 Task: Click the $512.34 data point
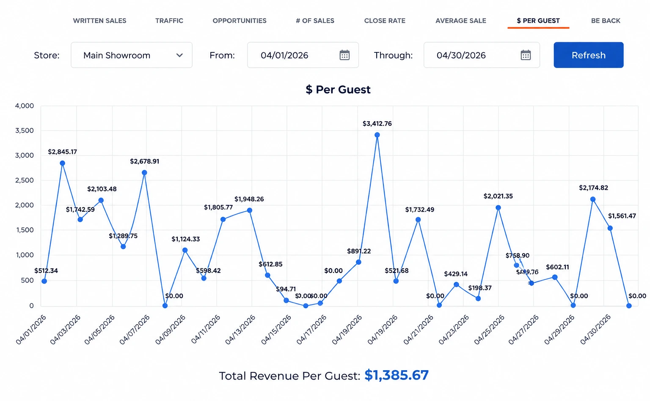(44, 281)
